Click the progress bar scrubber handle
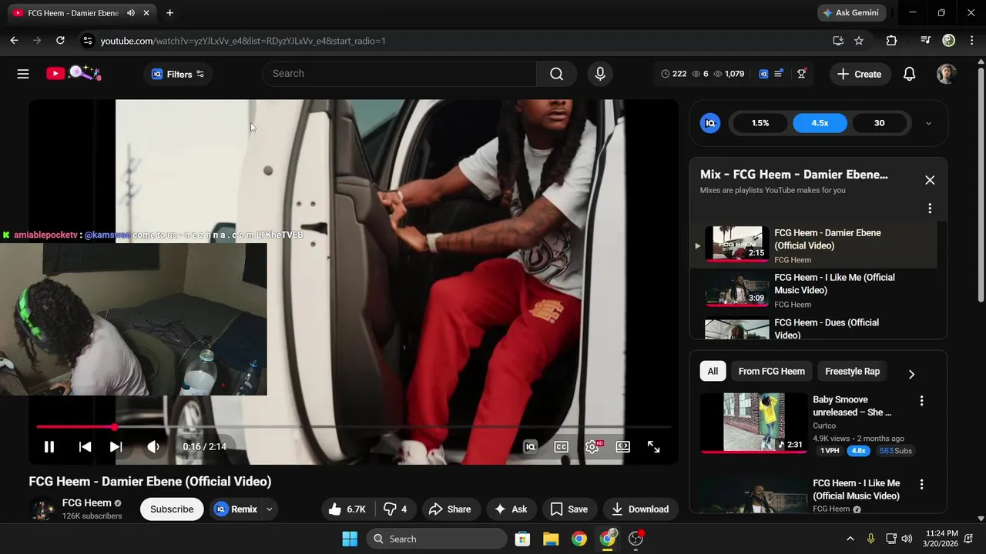 click(114, 426)
